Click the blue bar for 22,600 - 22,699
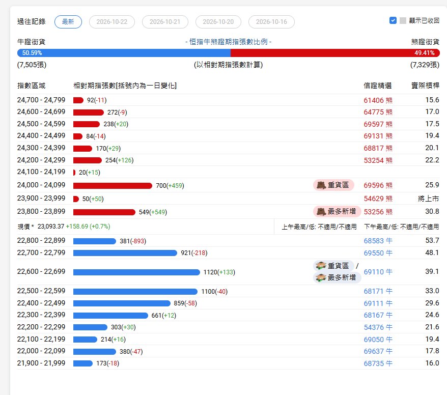 click(136, 272)
